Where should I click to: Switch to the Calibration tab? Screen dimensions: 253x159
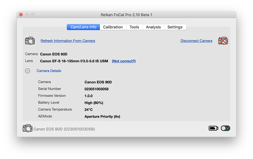pos(113,27)
